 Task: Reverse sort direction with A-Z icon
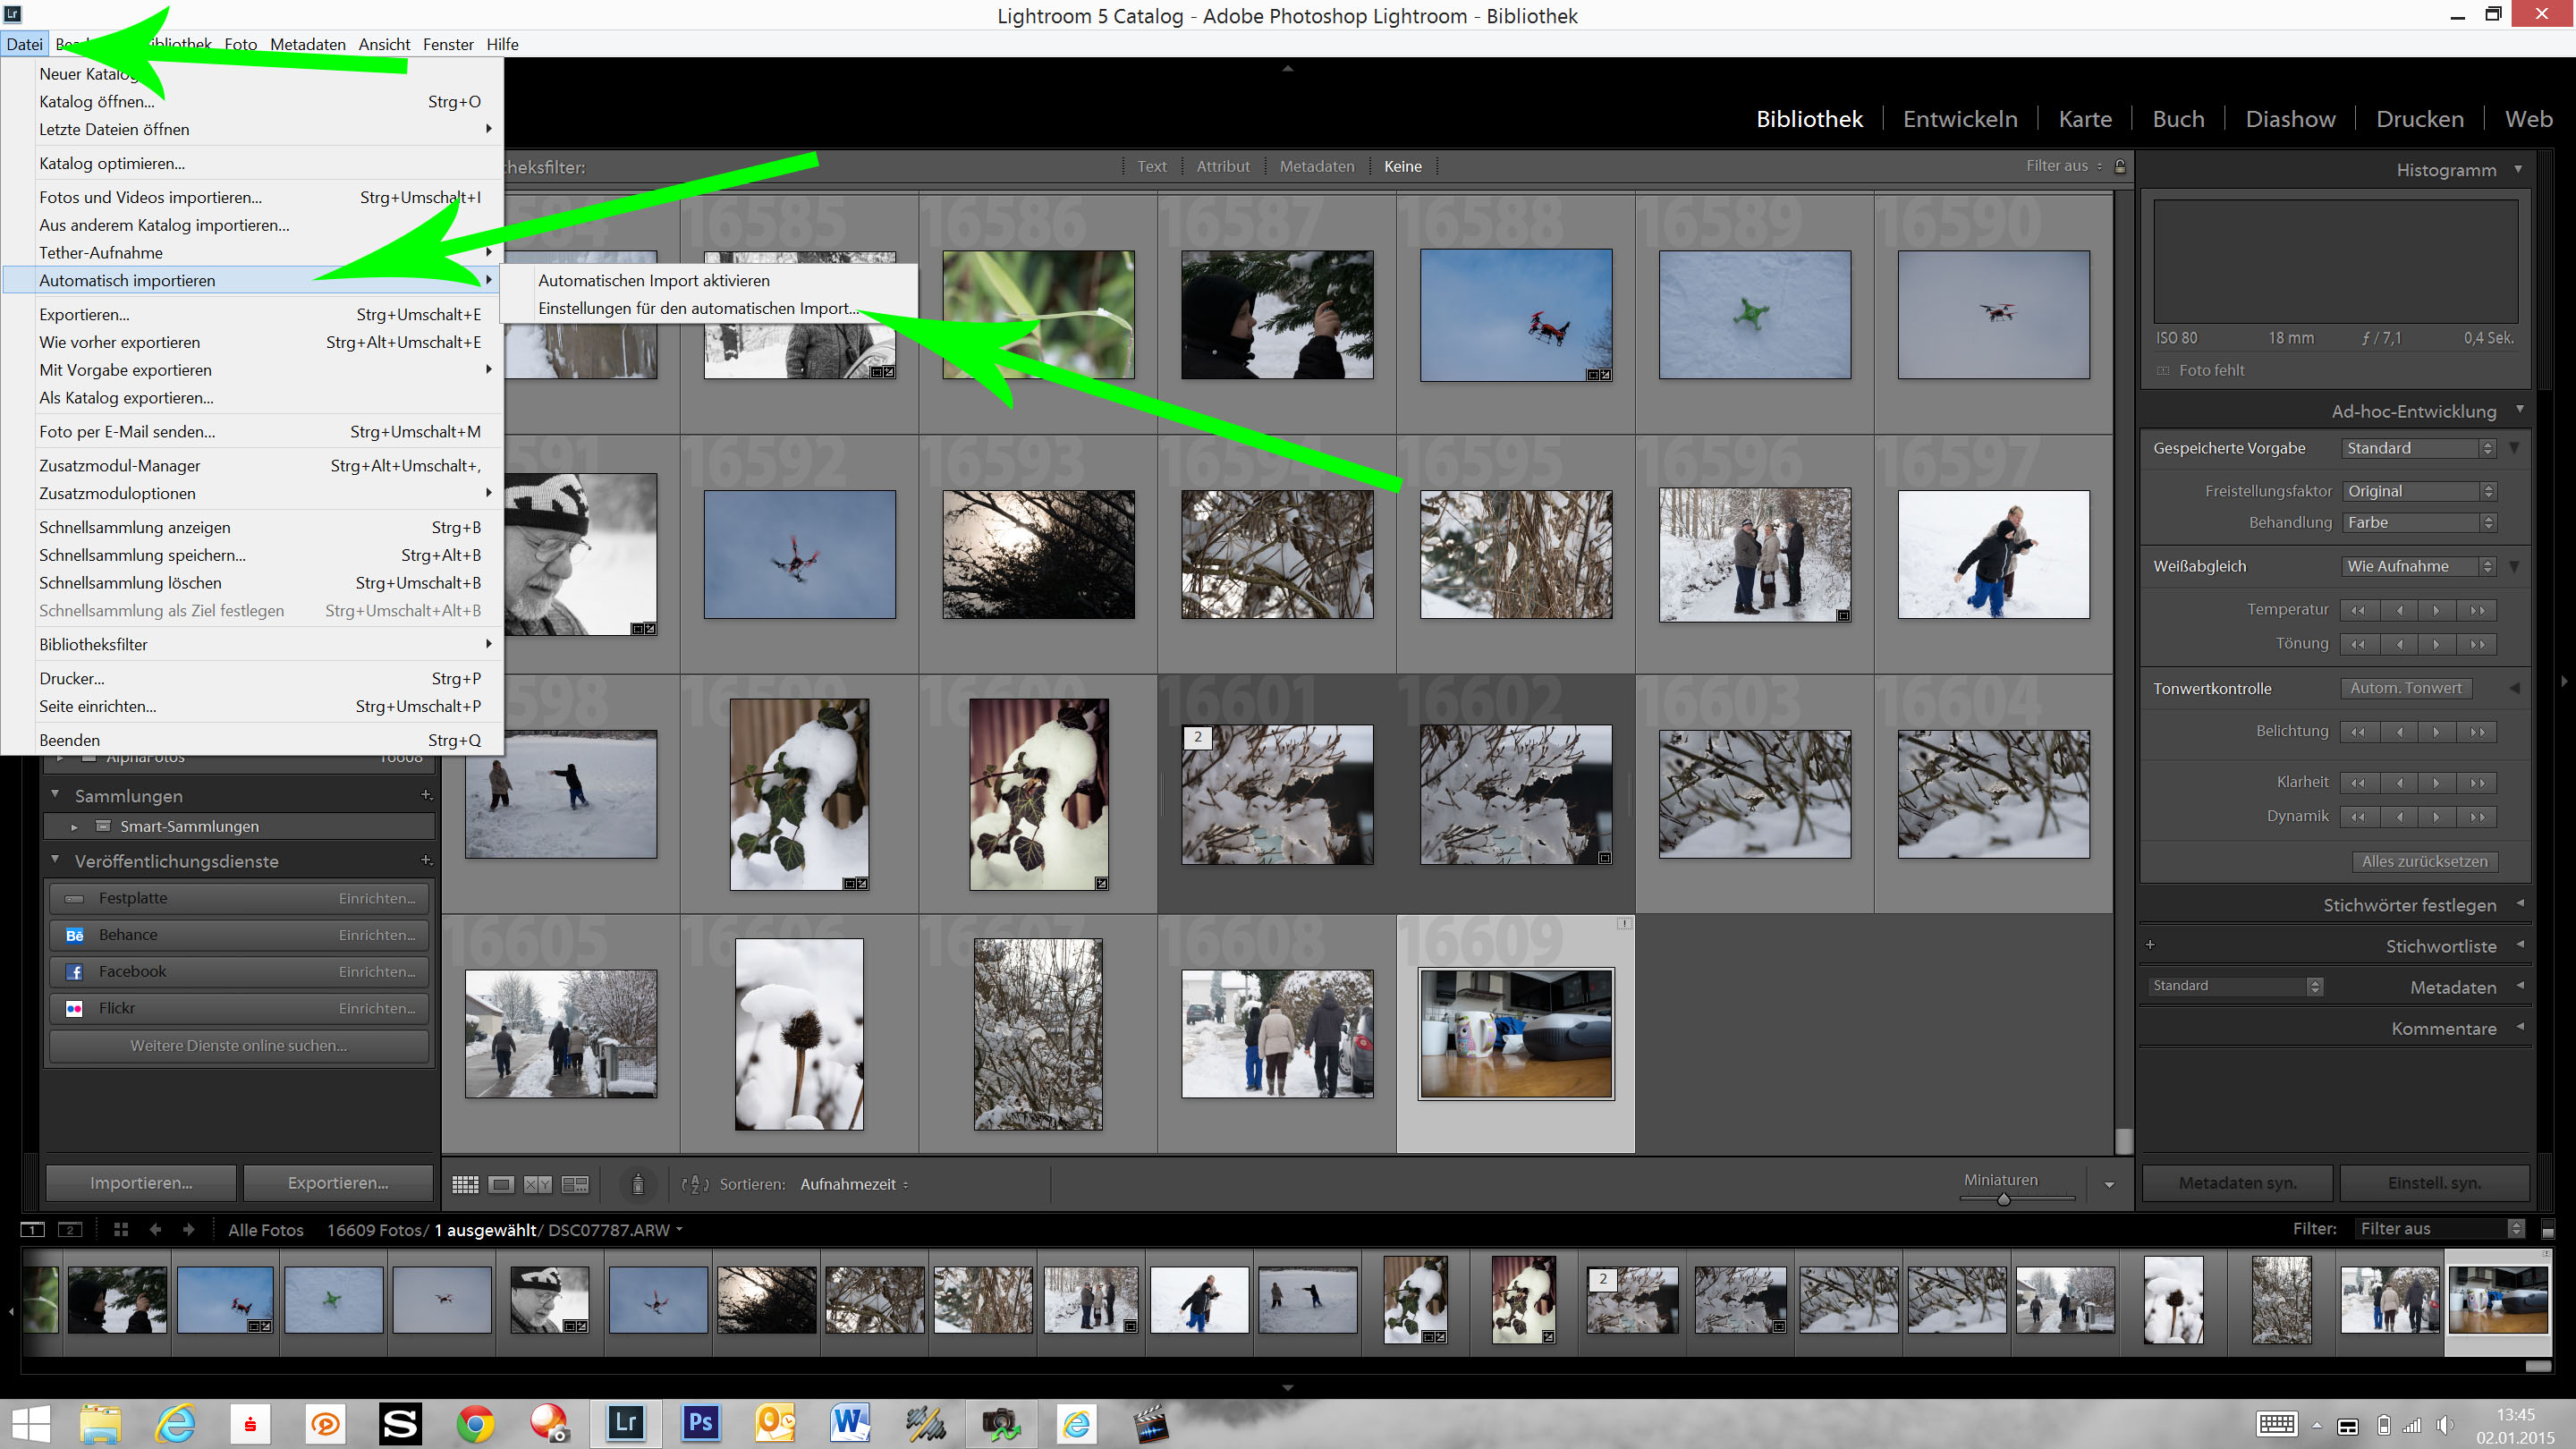click(x=694, y=1184)
